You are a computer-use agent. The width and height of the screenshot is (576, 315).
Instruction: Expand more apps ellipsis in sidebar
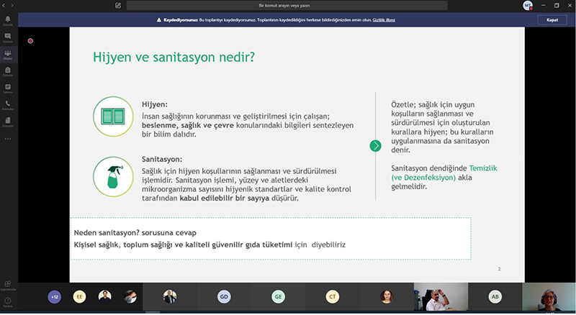(x=8, y=138)
